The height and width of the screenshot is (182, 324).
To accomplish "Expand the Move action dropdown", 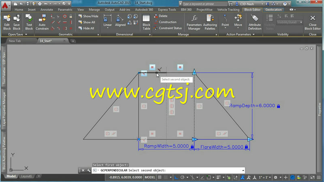I will (x=238, y=28).
